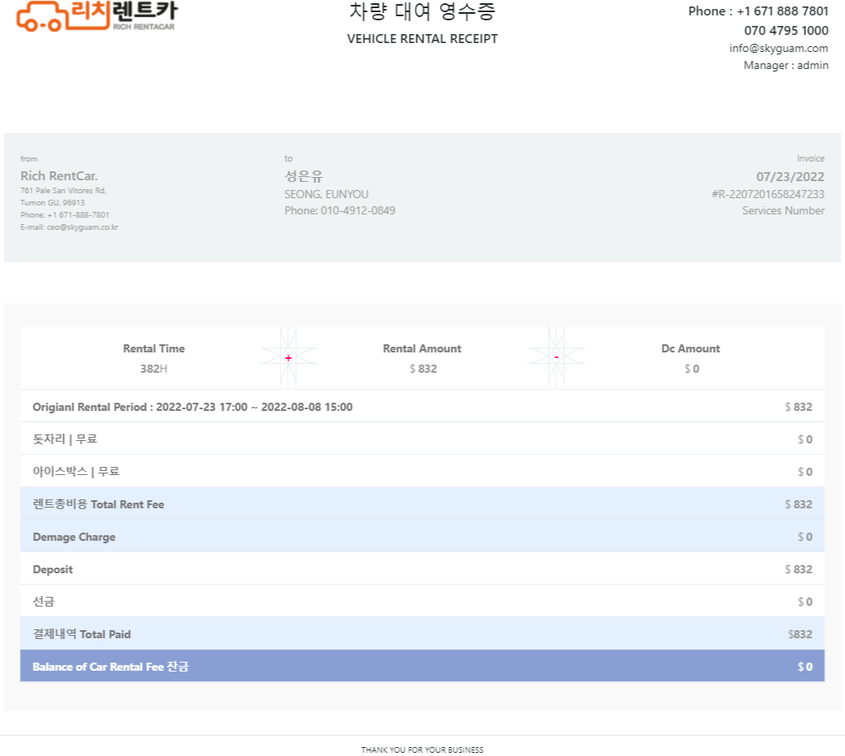
Task: Click the info@skyguam.com email
Action: [x=778, y=49]
